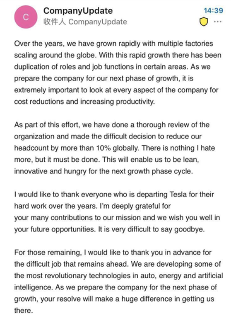Click the 14:39 timestamp
The image size is (231, 321).
click(214, 11)
